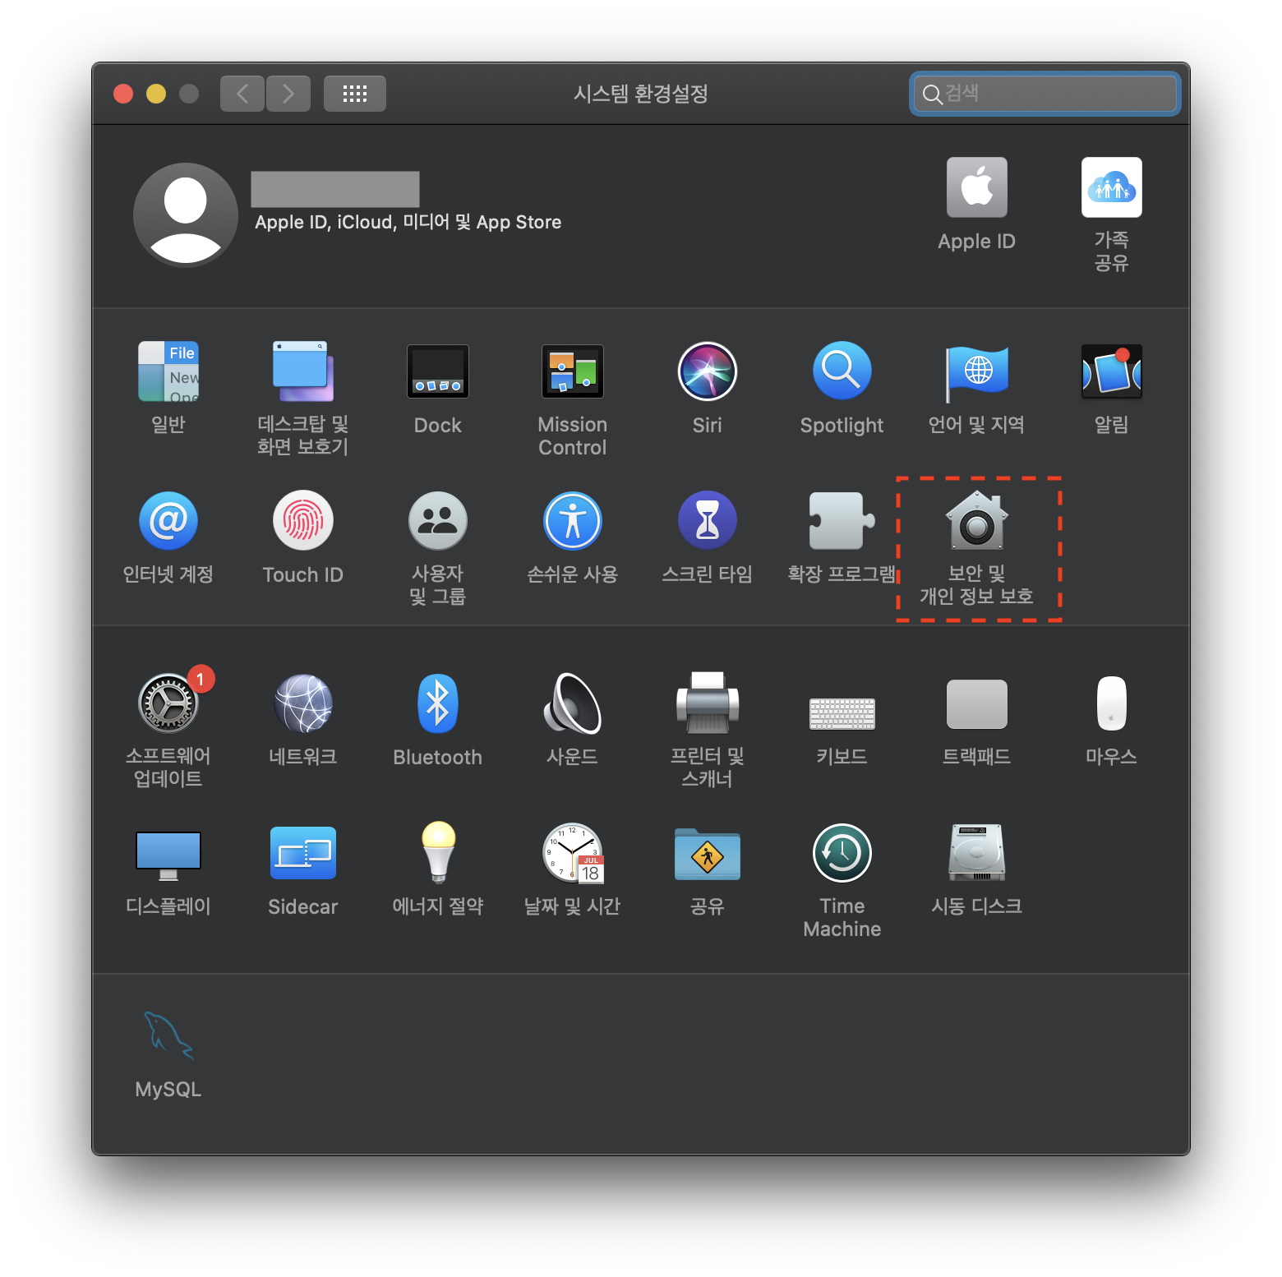Open the Touch ID pane
The height and width of the screenshot is (1277, 1282).
(303, 521)
